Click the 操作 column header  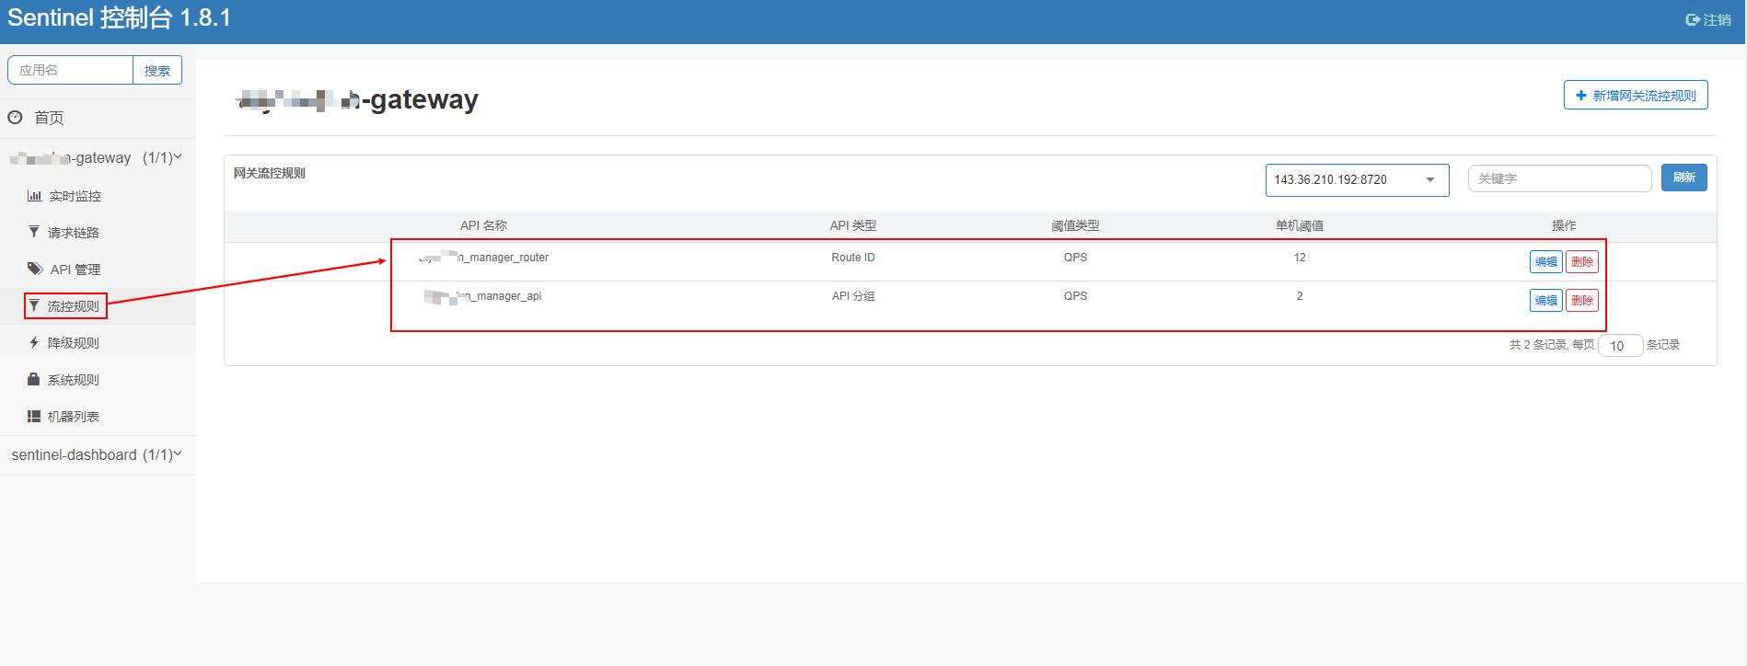tap(1564, 225)
